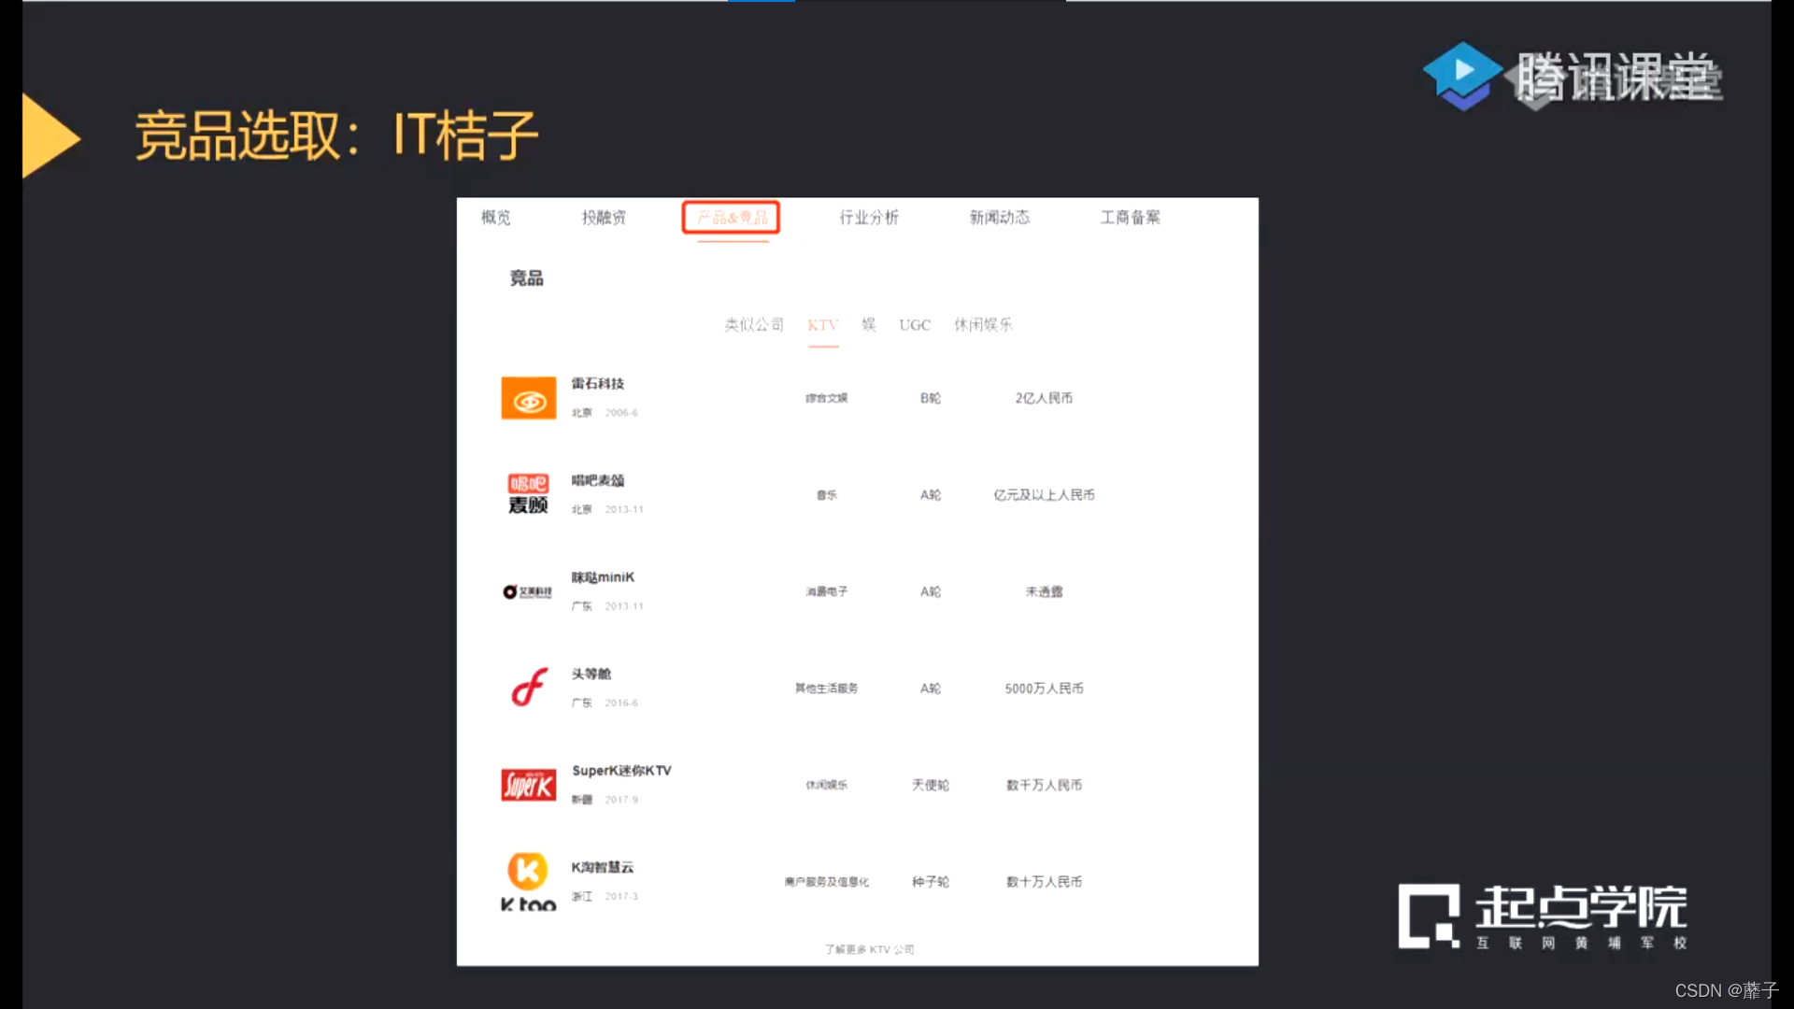Click the 雷石科技 orange logo icon
The height and width of the screenshot is (1009, 1794).
[528, 398]
